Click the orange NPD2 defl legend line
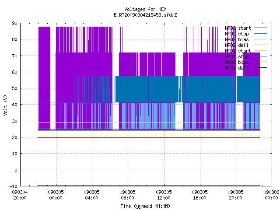Image resolution: width=280 pixels, height=210 pixels. pos(260,45)
